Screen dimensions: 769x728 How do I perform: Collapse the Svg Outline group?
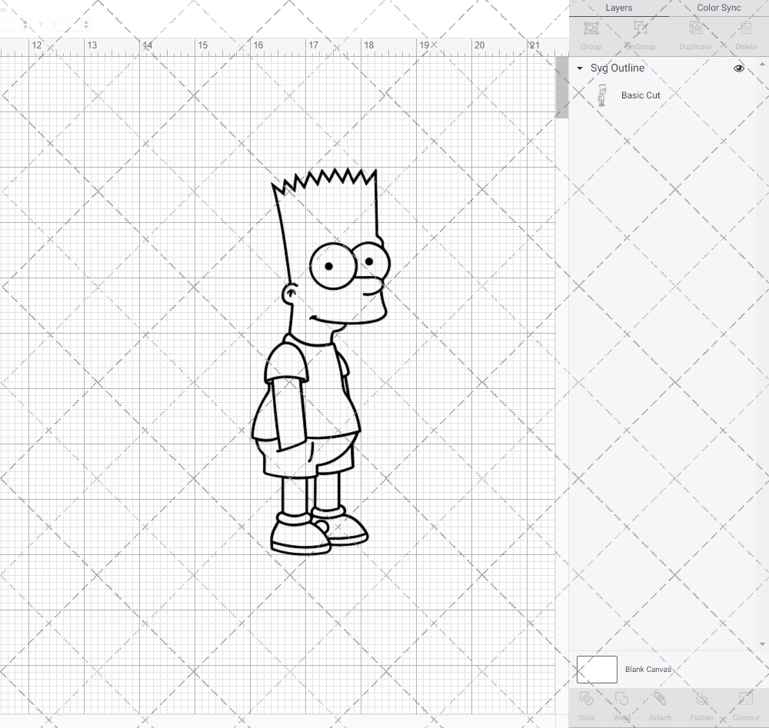click(x=578, y=68)
